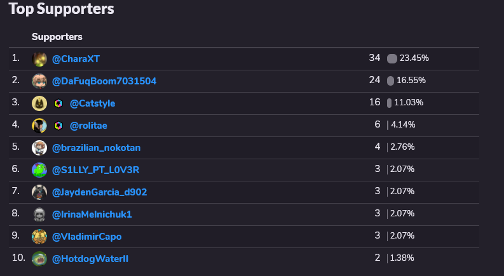
Task: Click @VladimirCapo's avatar image
Action: (39, 237)
